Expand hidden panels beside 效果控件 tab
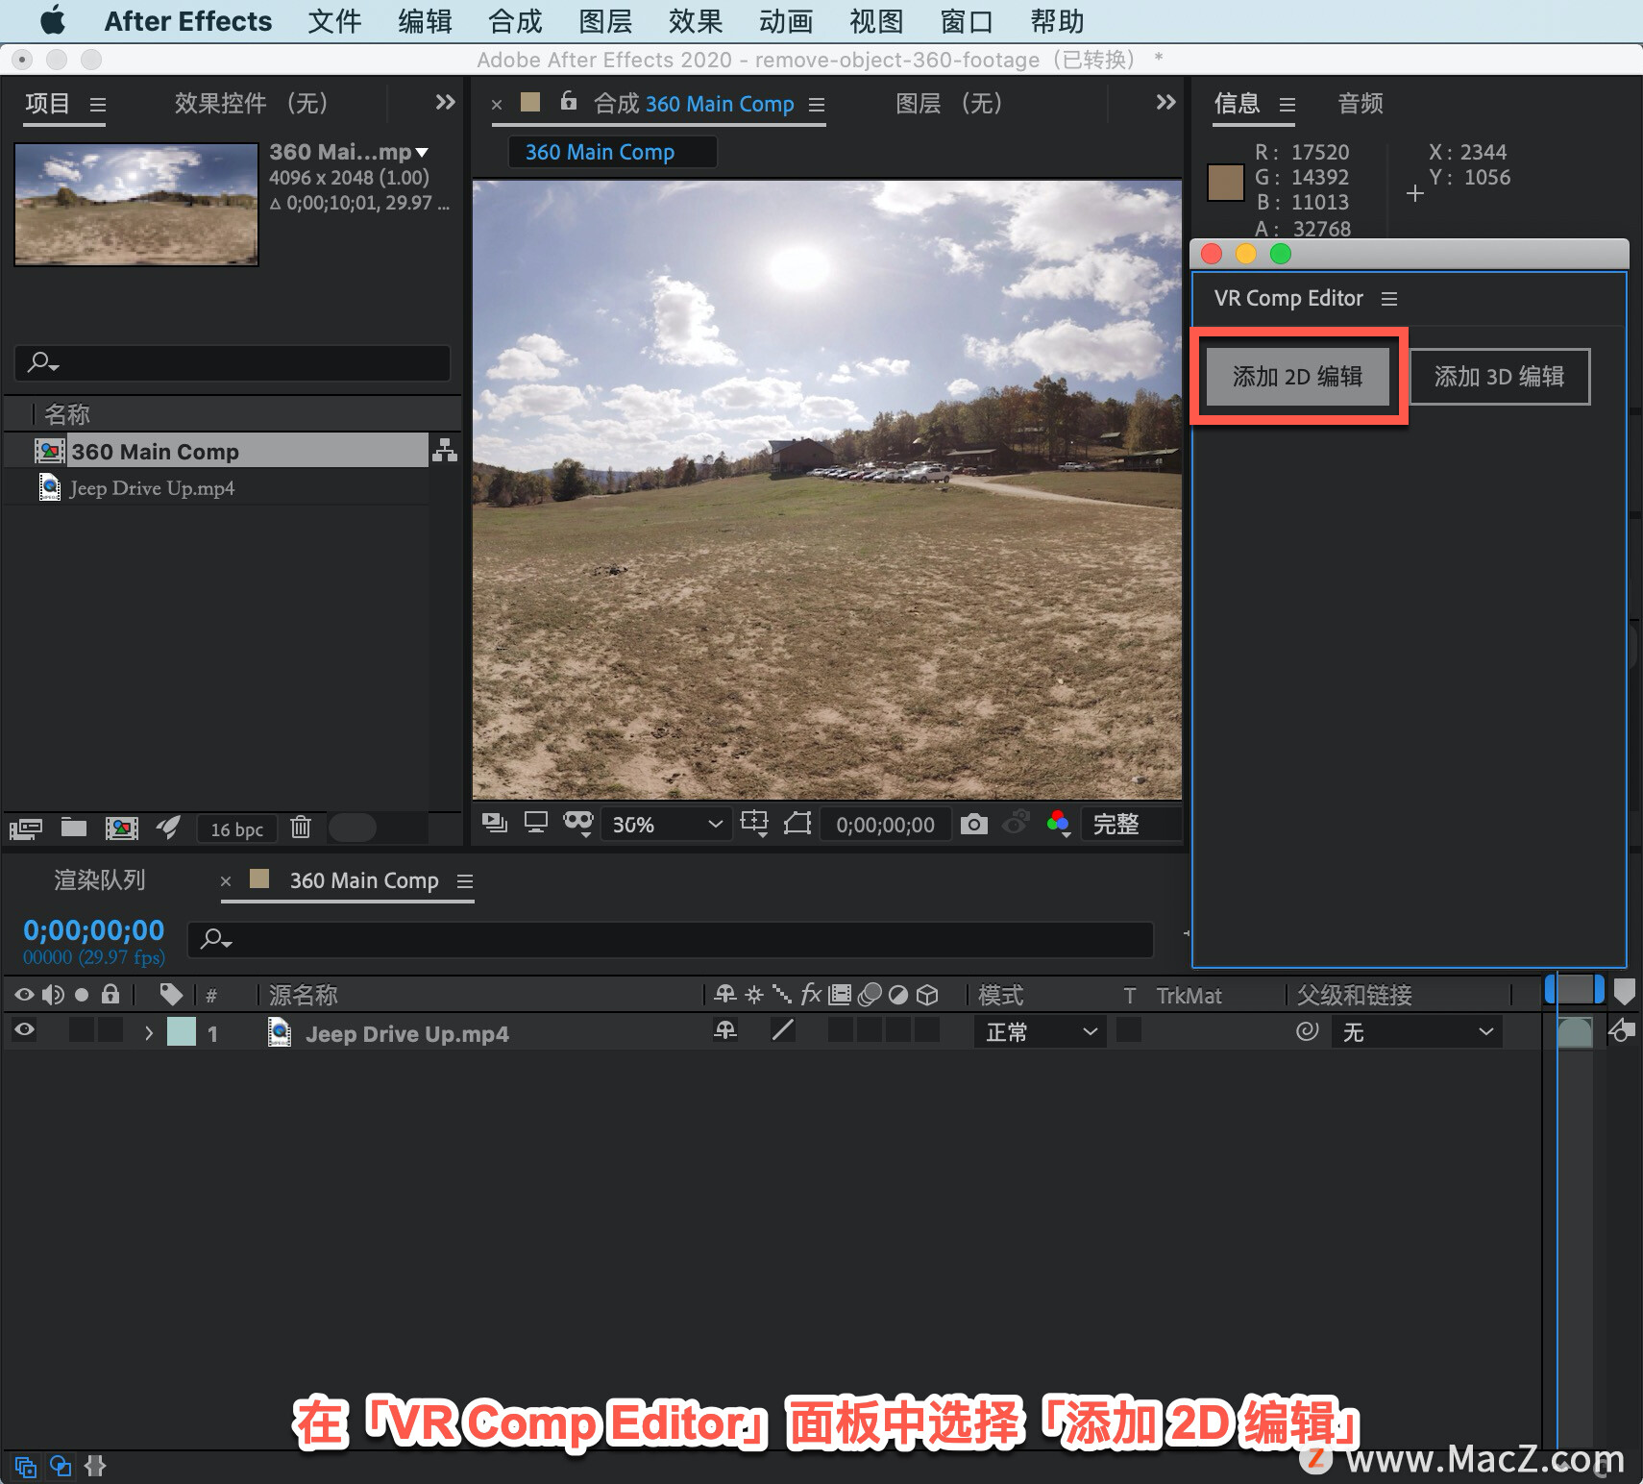This screenshot has height=1484, width=1643. [444, 102]
